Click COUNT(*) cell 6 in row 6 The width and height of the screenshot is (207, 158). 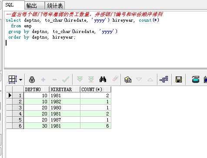96,126
